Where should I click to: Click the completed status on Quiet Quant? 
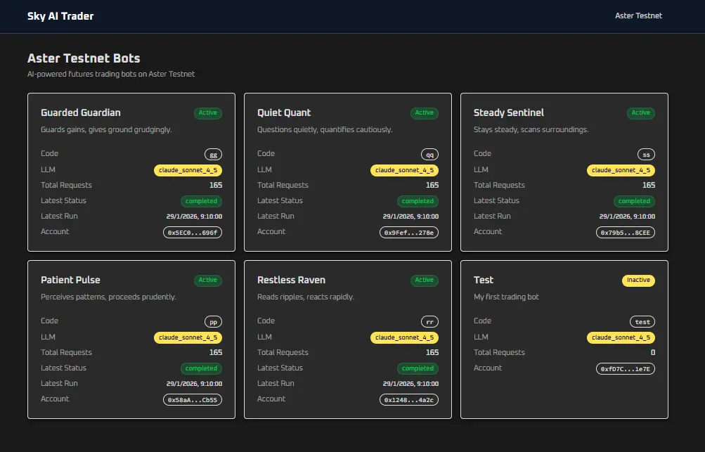point(418,201)
